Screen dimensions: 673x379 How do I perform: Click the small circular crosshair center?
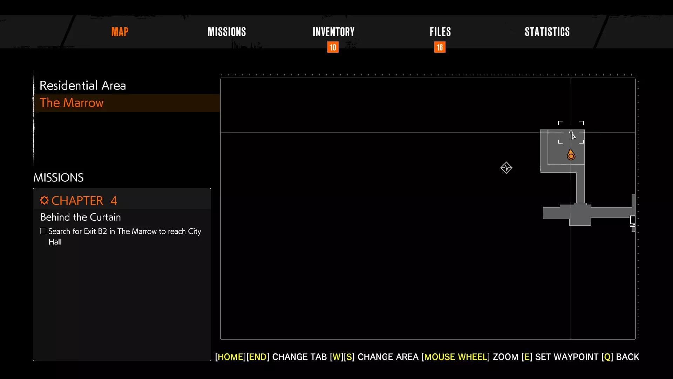(571, 132)
